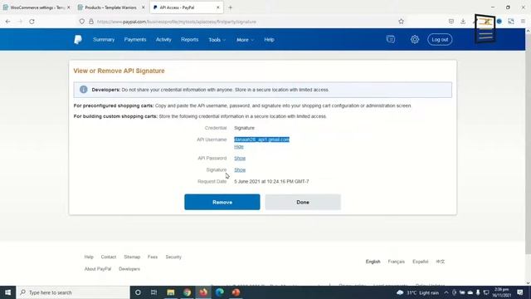This screenshot has height=299, width=531.
Task: Open a new browser tab
Action: pyautogui.click(x=231, y=7)
